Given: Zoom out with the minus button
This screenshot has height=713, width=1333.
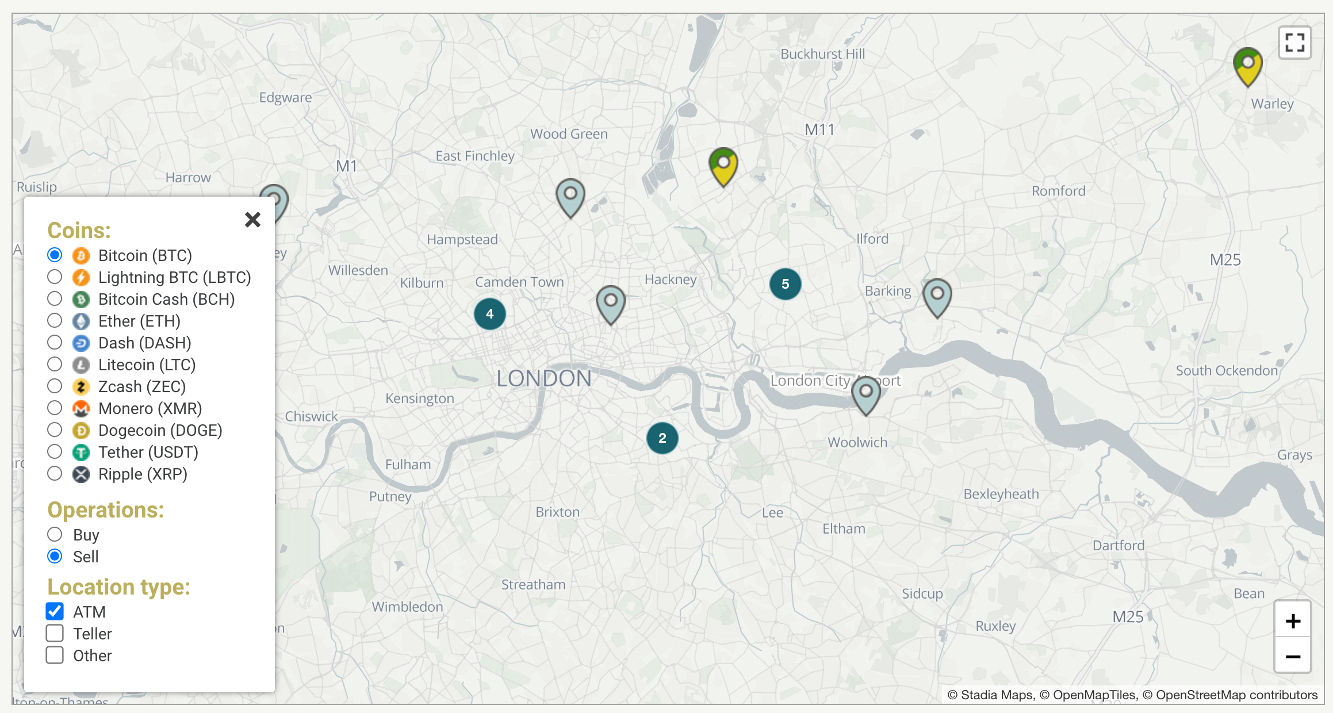Looking at the screenshot, I should point(1293,656).
